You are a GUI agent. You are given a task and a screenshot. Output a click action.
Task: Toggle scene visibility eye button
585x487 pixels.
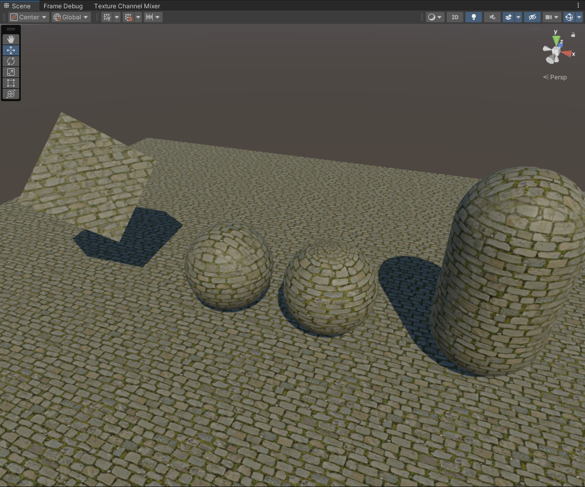tap(532, 17)
